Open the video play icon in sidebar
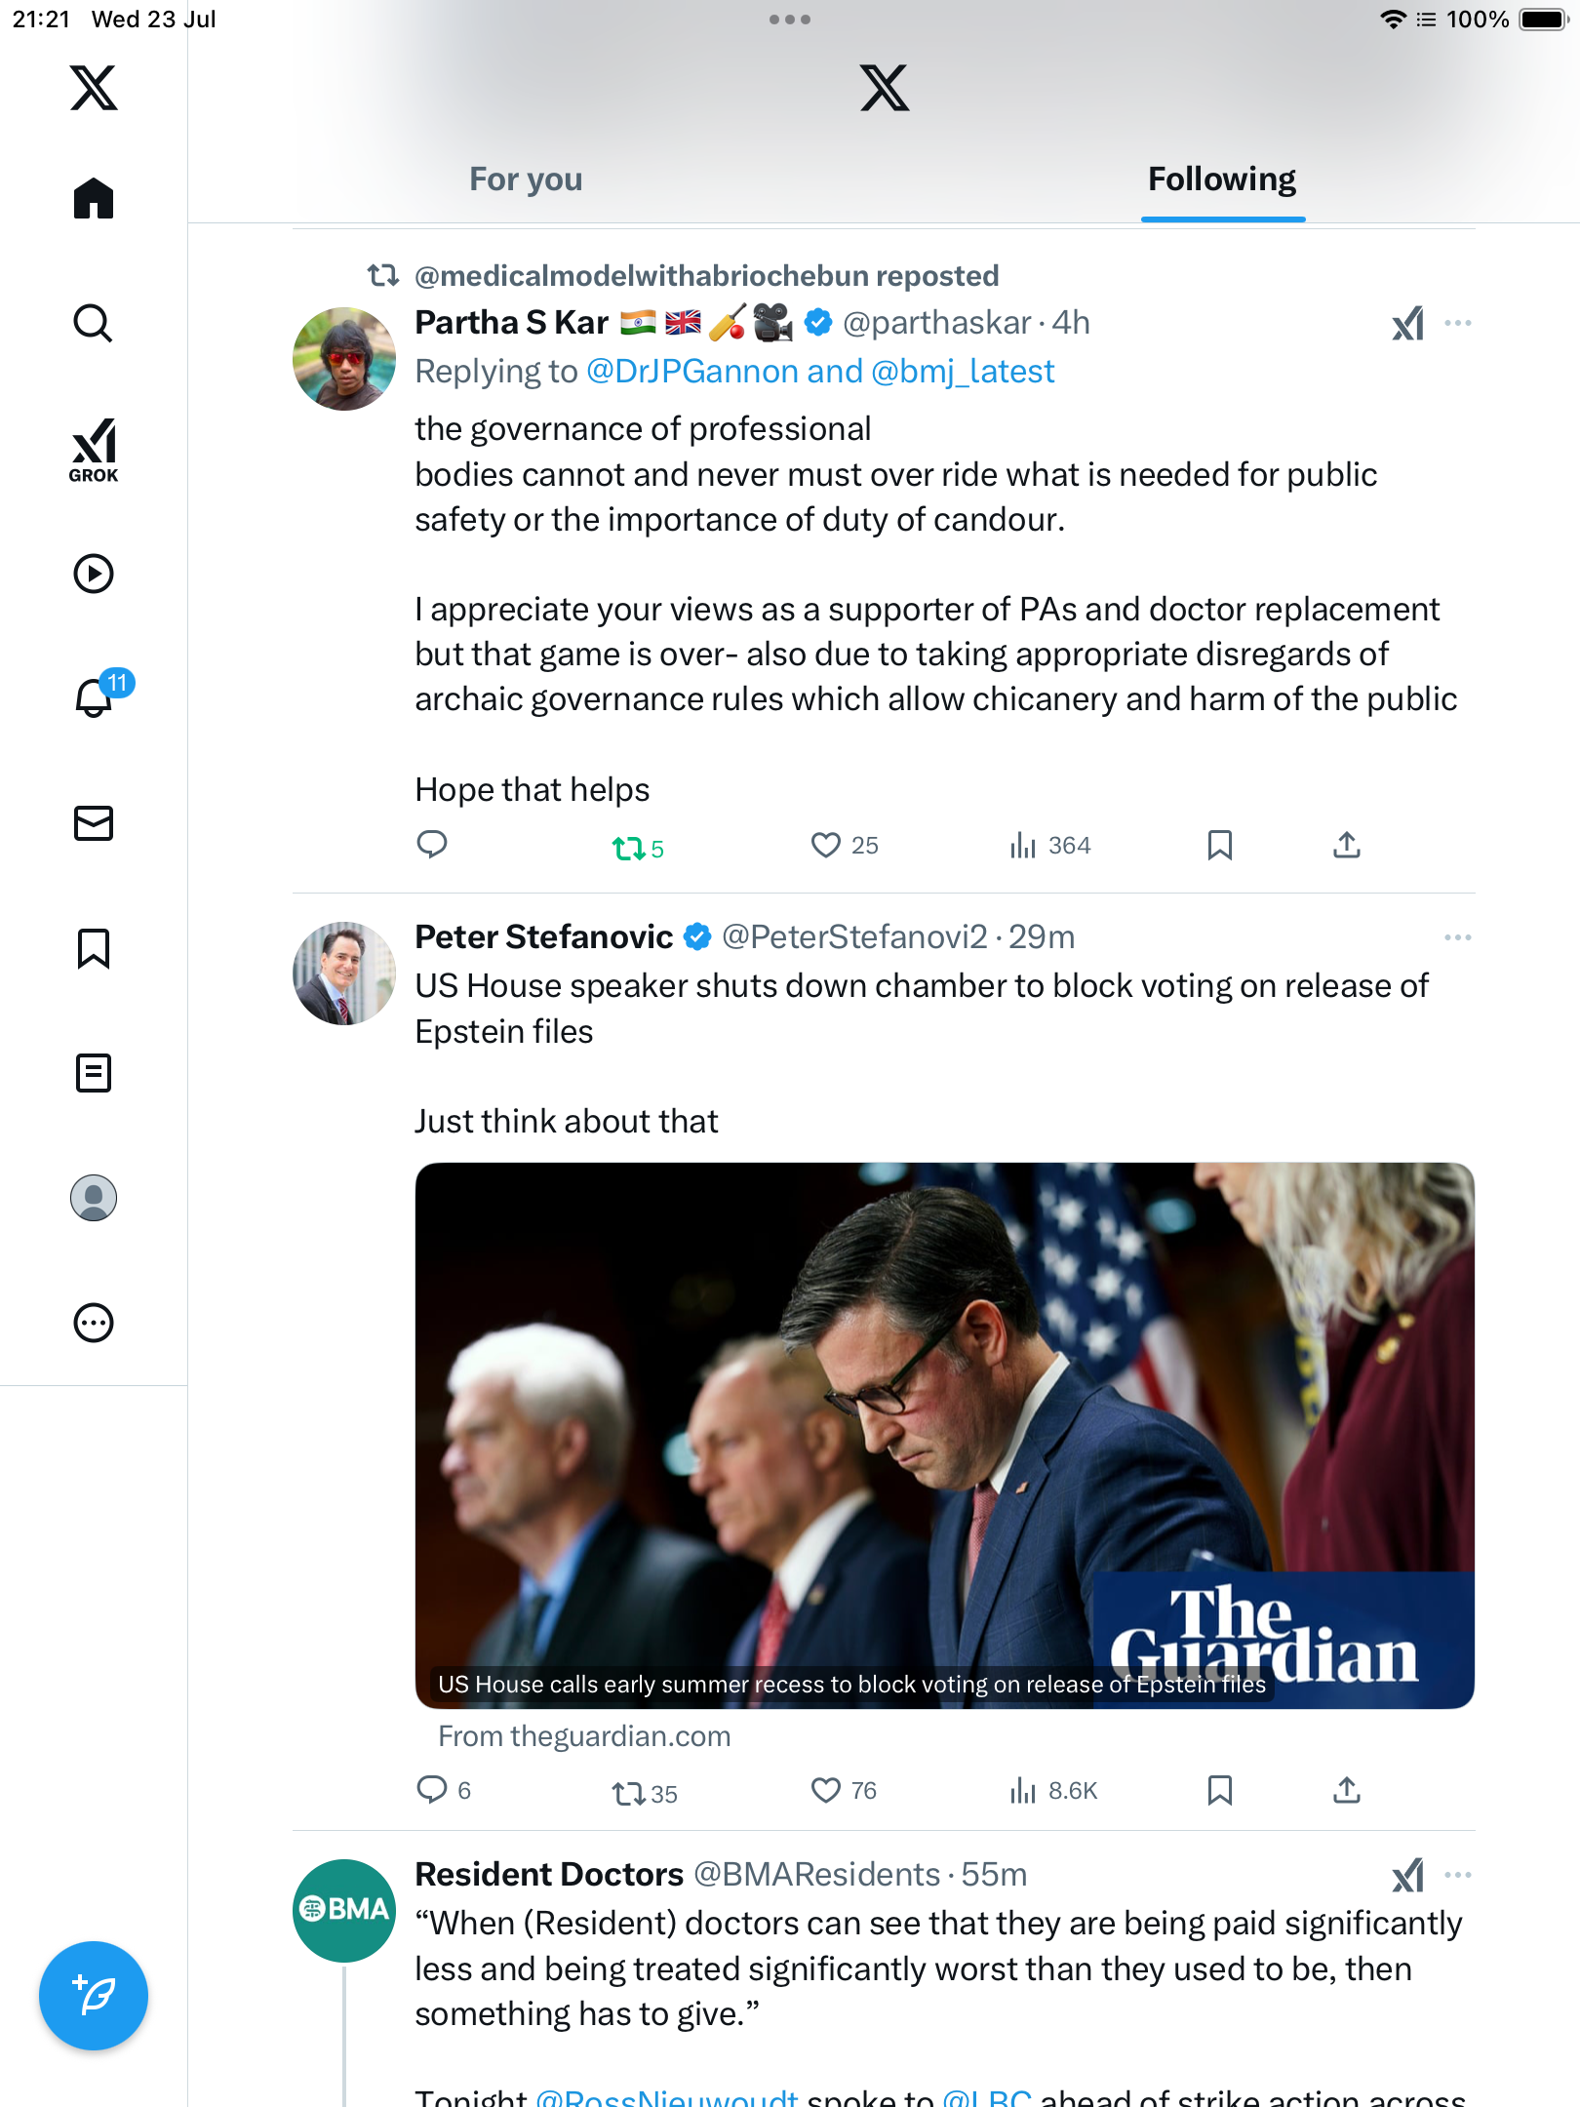This screenshot has width=1580, height=2107. tap(94, 574)
